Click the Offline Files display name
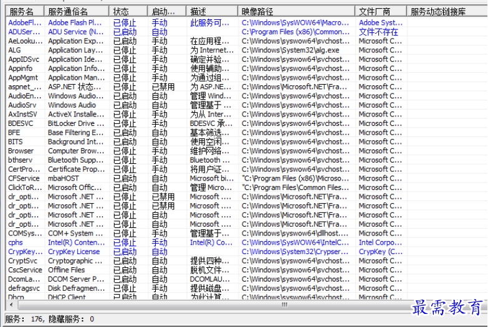488x327 pixels. coord(66,270)
